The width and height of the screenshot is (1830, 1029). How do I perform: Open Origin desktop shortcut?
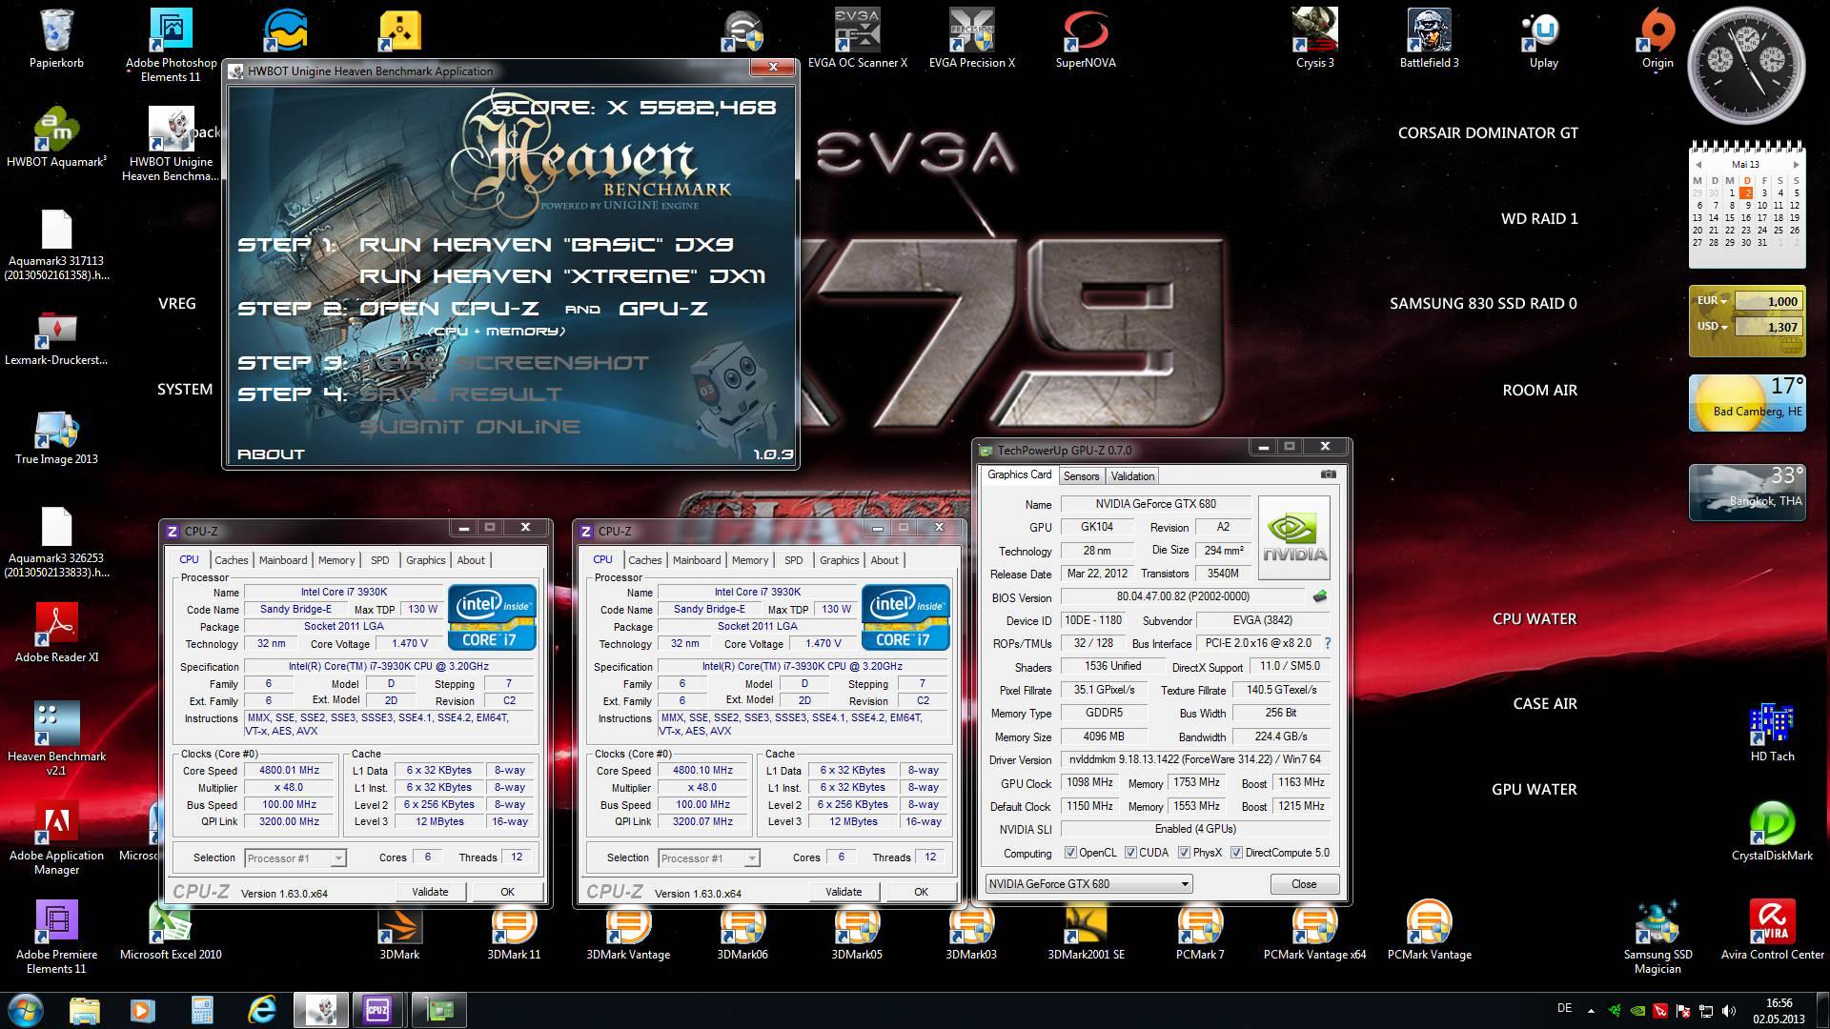1657,38
